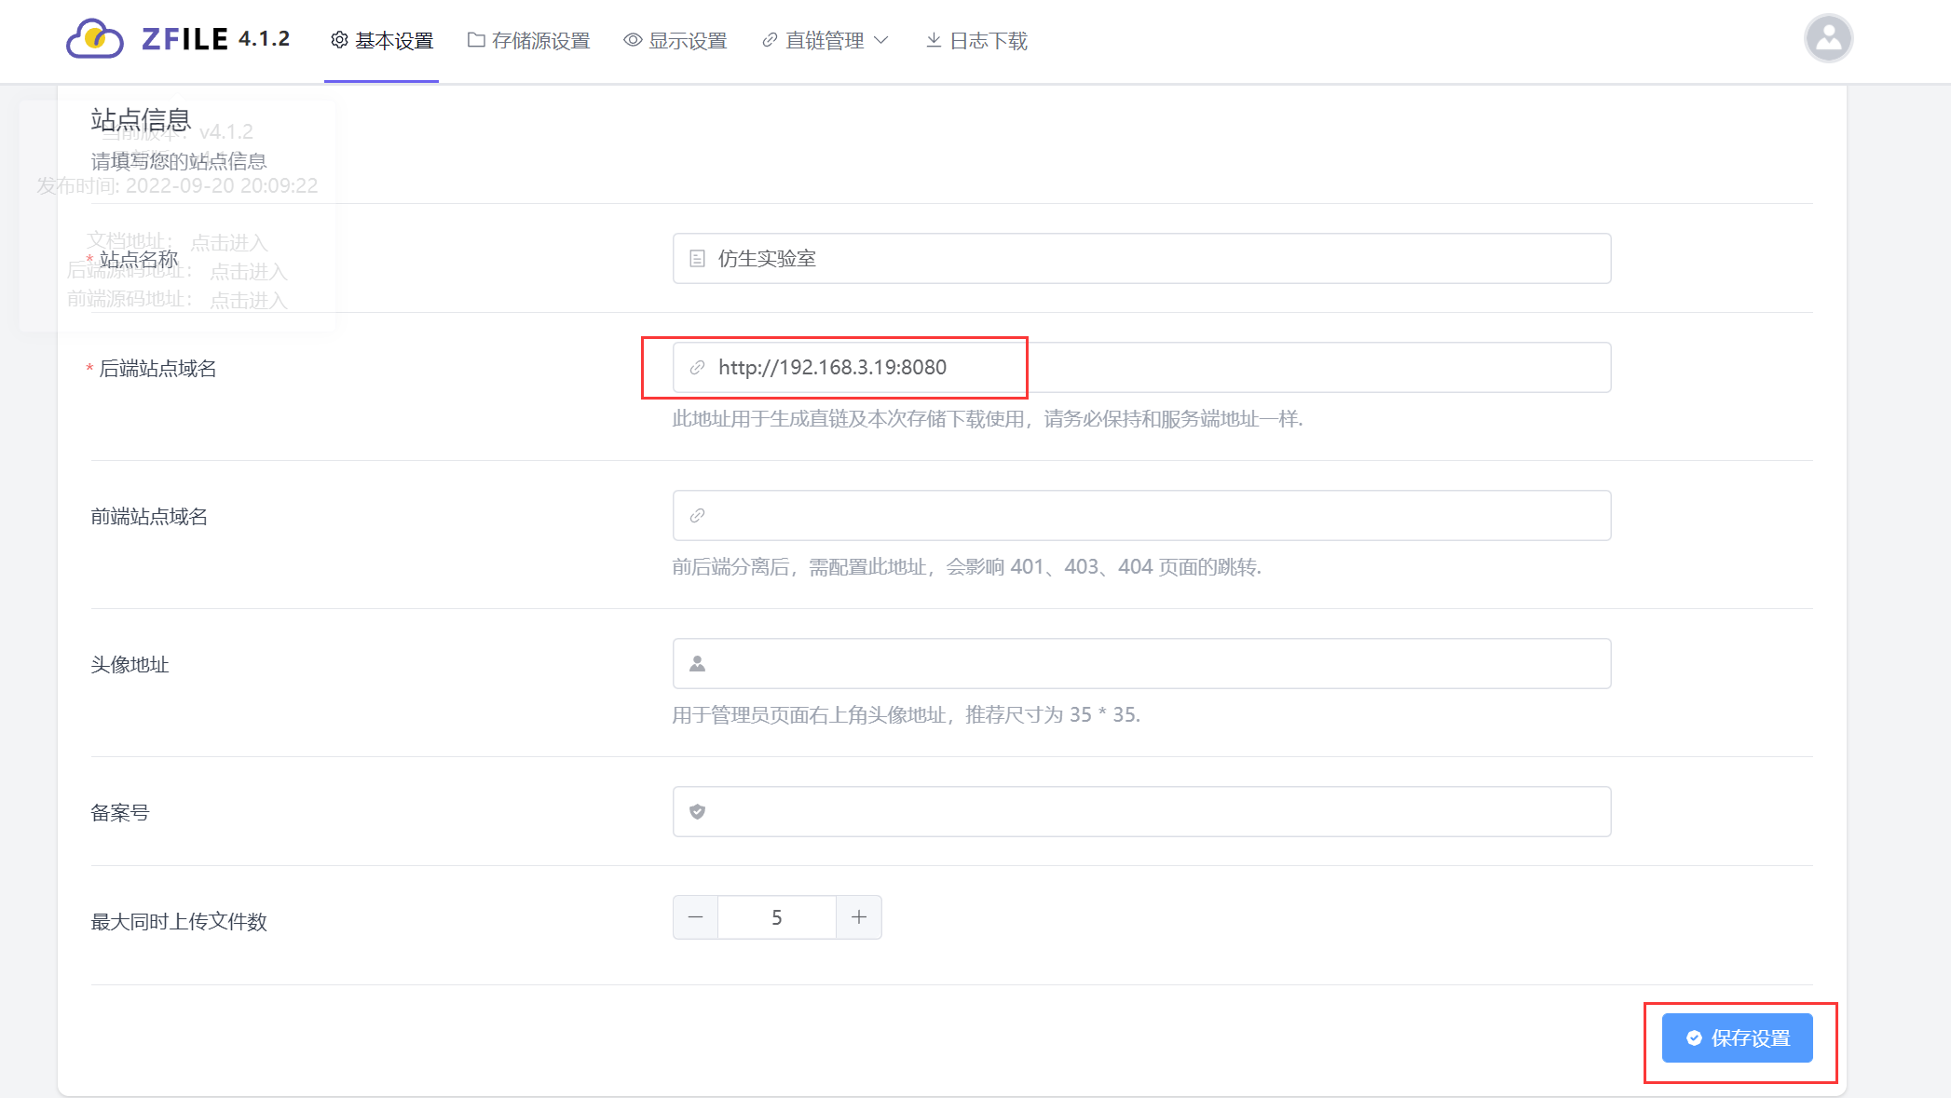Focus the 站点名称 input with 仿生实验室
This screenshot has height=1098, width=1951.
tap(1141, 259)
